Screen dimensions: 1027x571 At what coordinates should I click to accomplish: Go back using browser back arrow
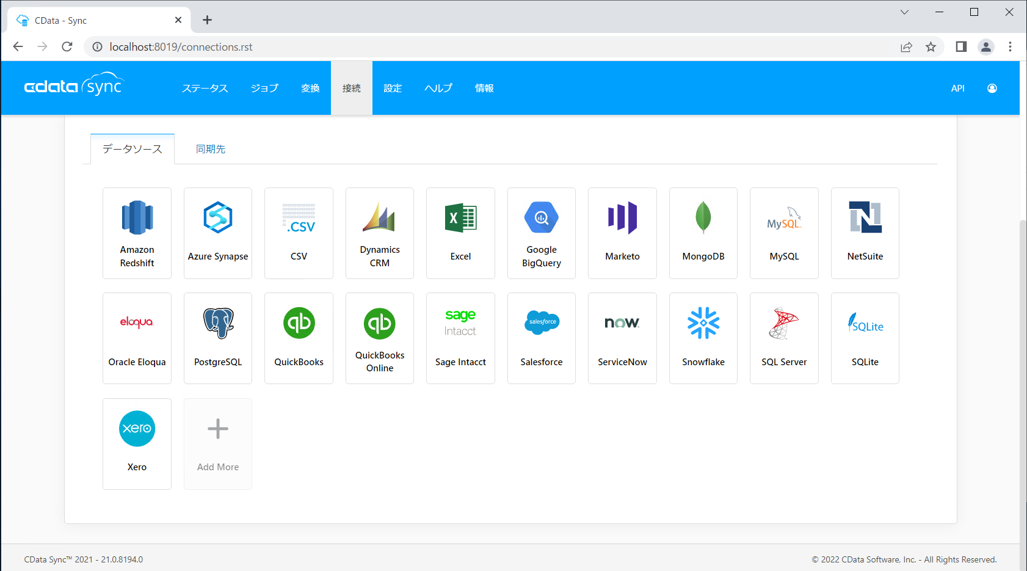[x=18, y=46]
